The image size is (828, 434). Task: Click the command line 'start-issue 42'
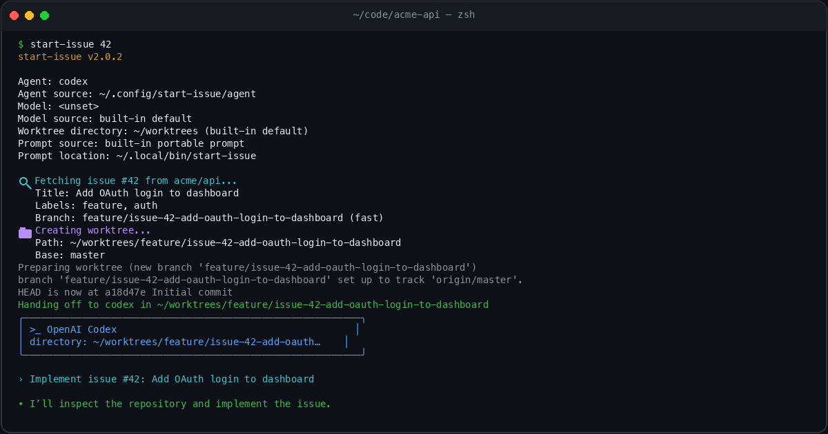[x=70, y=44]
